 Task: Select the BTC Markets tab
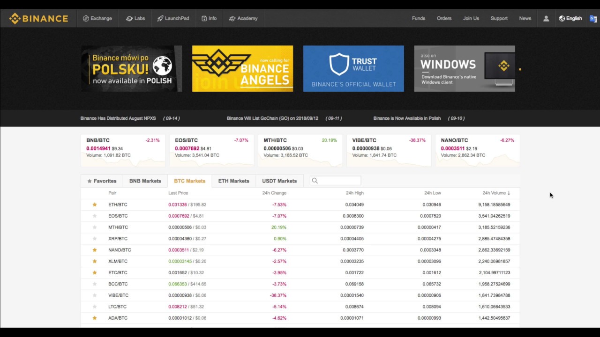[189, 181]
